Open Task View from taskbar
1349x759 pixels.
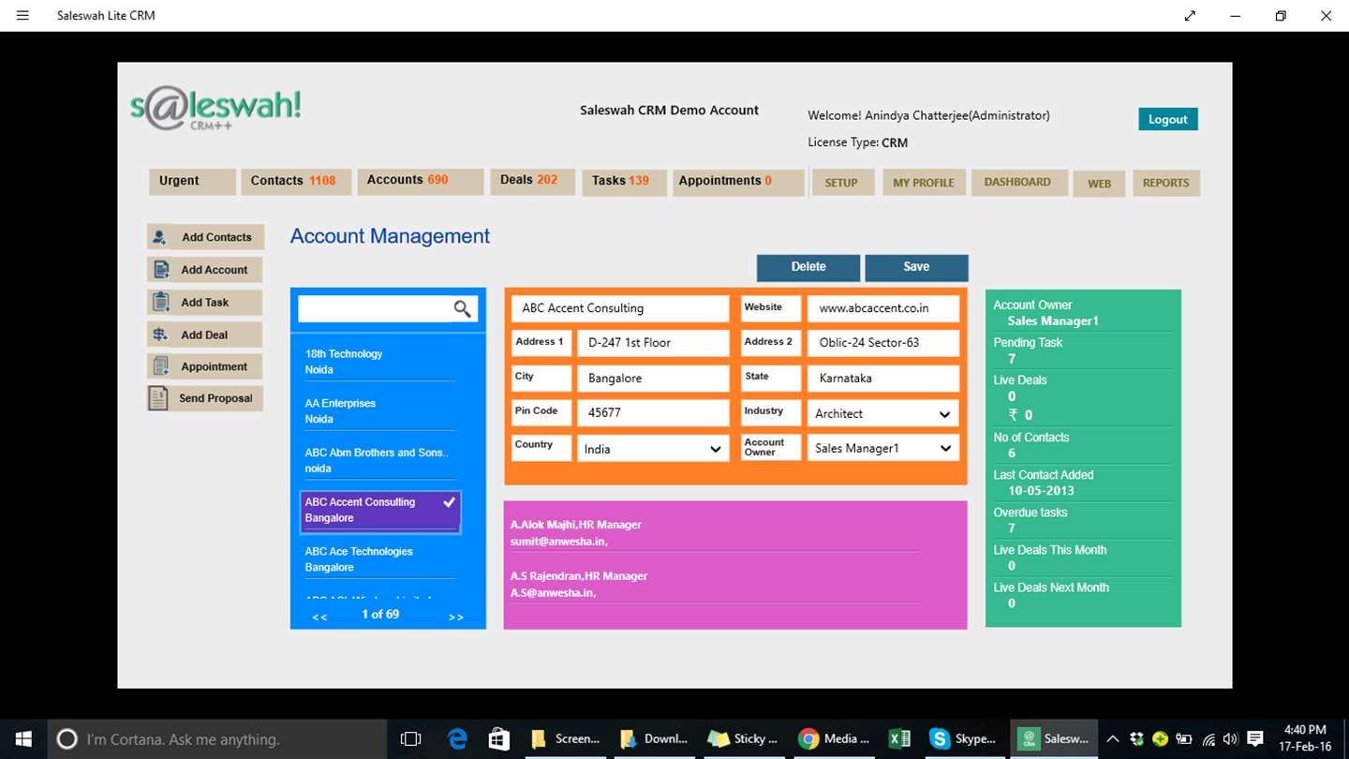click(410, 739)
